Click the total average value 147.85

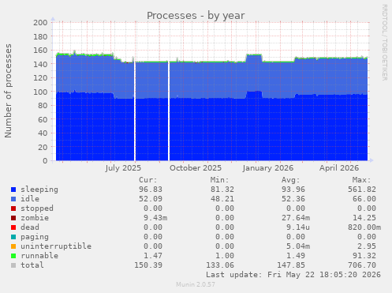[x=291, y=265]
